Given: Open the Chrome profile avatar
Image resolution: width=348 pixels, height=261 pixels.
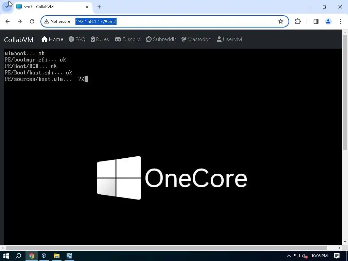Looking at the screenshot, I should pos(328,21).
